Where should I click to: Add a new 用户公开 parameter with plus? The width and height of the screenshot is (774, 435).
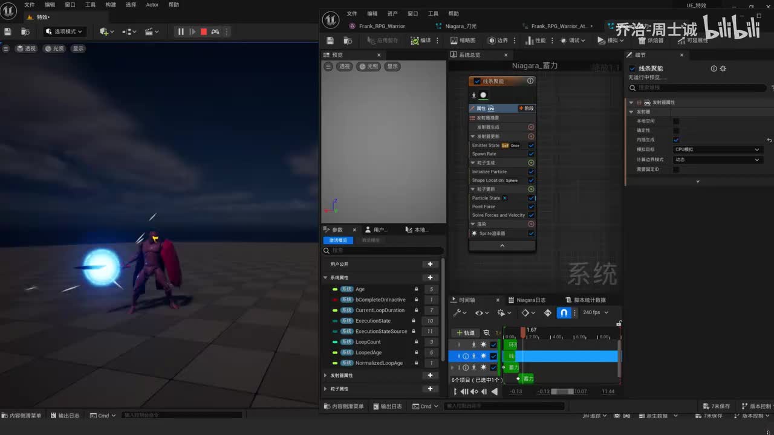[x=430, y=264]
